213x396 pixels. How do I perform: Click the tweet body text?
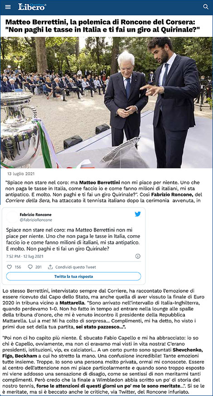click(73, 239)
